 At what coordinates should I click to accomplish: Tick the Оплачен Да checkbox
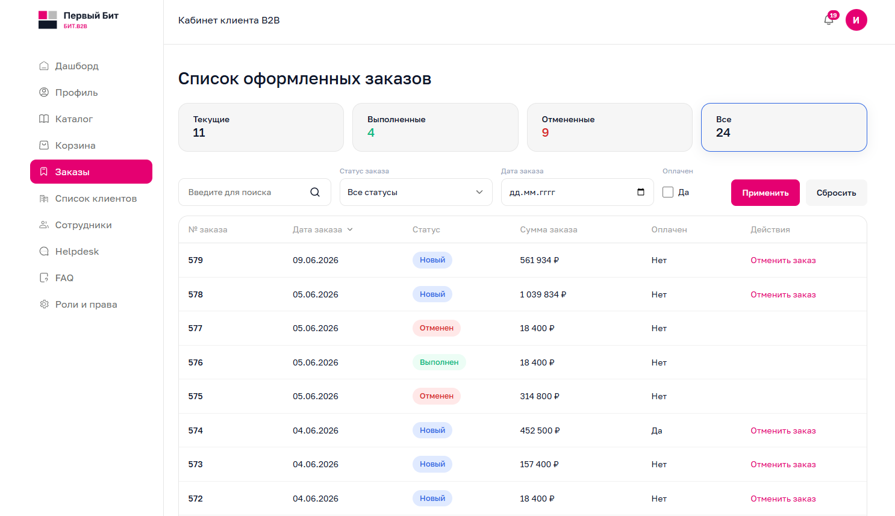point(668,192)
